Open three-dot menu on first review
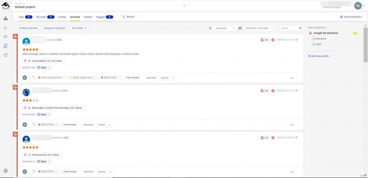Screen dimensions: 368x178 click(292, 78)
